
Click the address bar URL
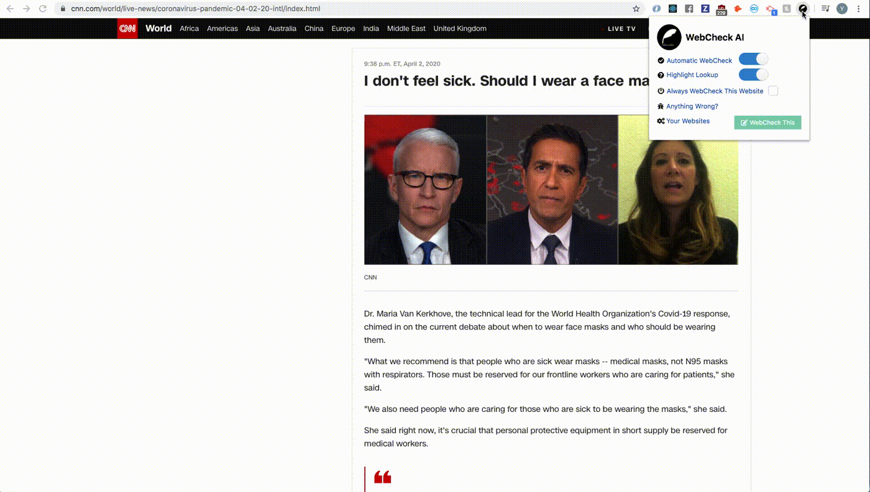(196, 9)
